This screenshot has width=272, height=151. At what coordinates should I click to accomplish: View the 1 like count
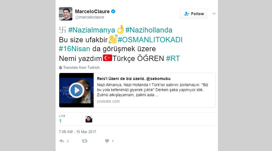(x=60, y=121)
